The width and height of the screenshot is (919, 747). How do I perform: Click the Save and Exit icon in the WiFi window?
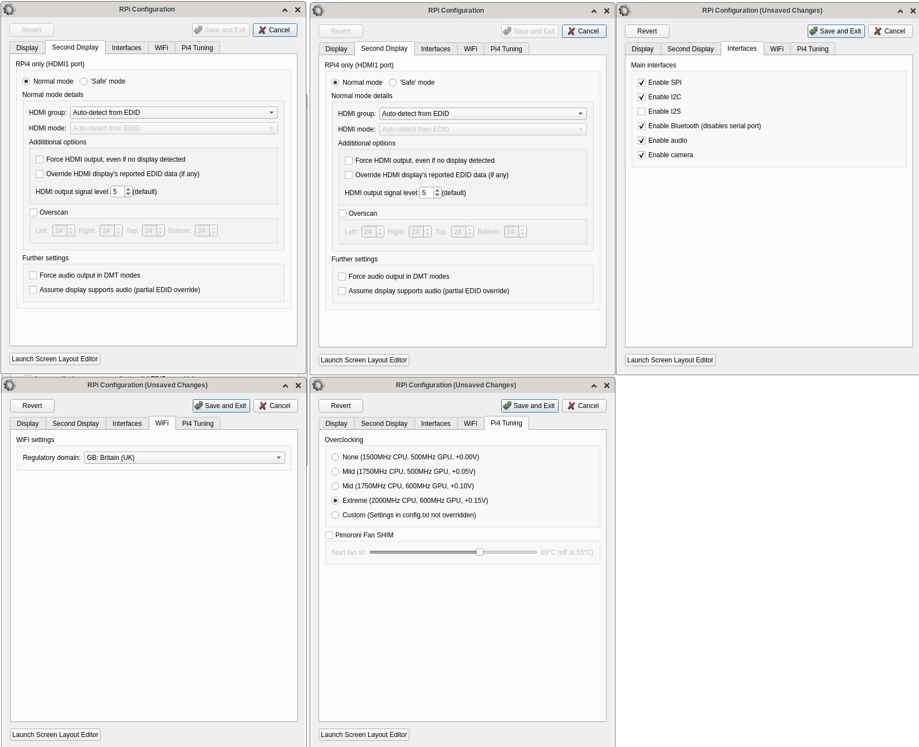point(199,406)
